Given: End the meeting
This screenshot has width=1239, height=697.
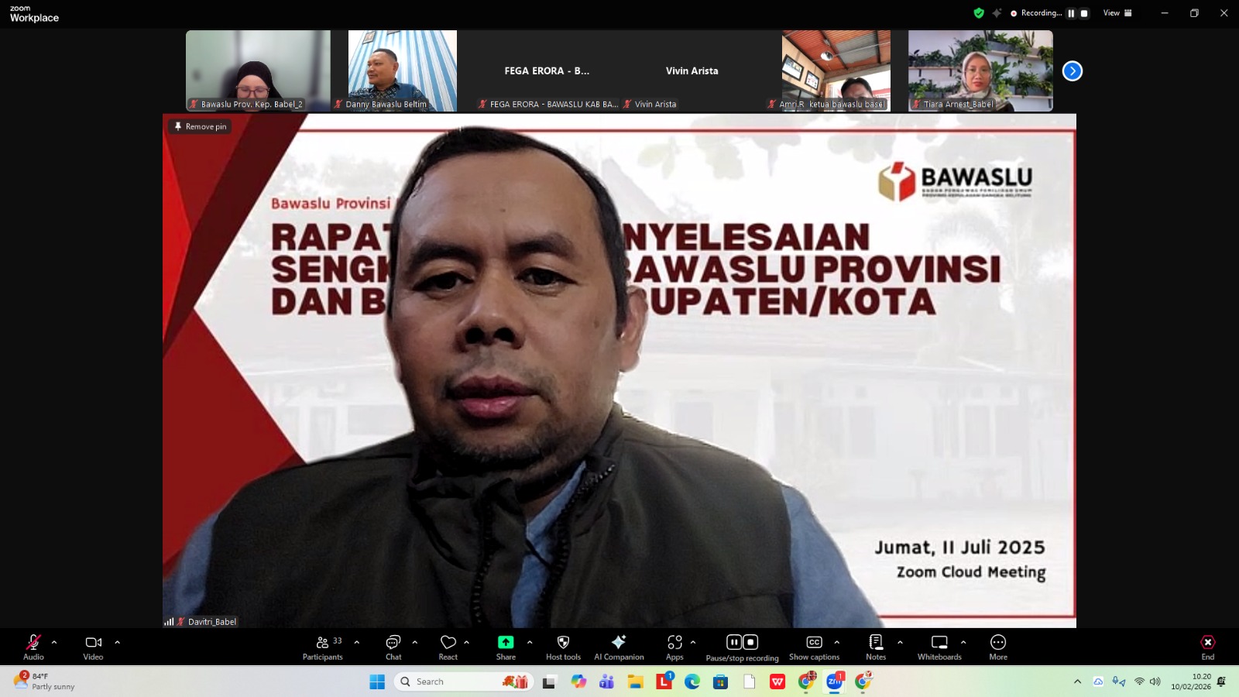Looking at the screenshot, I should coord(1207,647).
